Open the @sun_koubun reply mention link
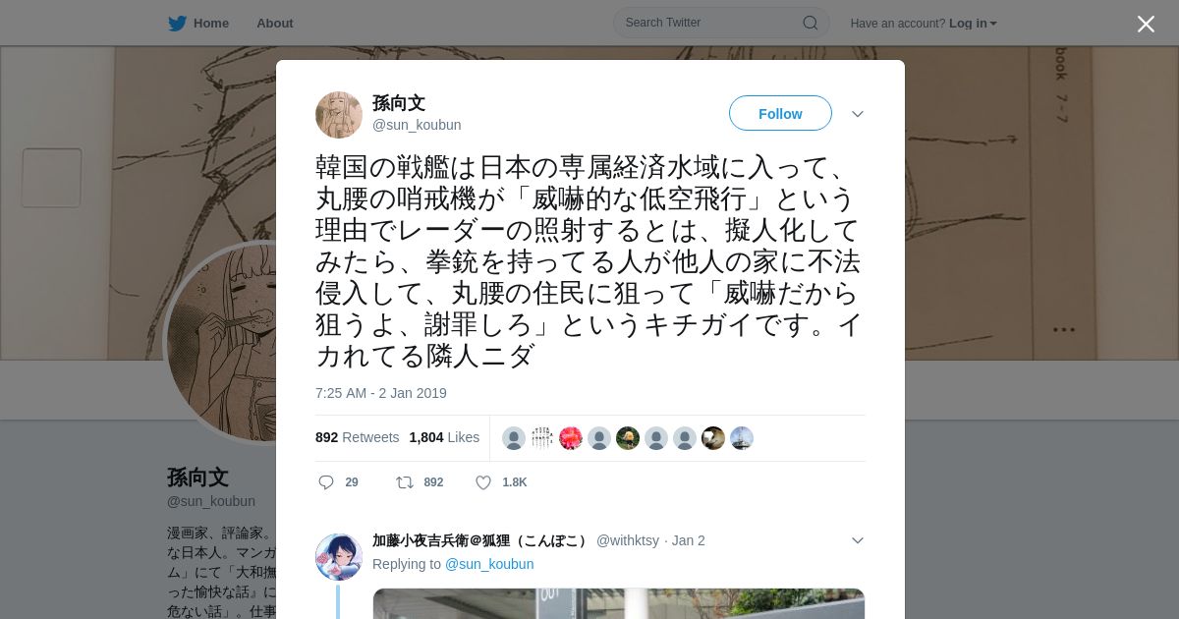This screenshot has width=1179, height=619. point(489,564)
